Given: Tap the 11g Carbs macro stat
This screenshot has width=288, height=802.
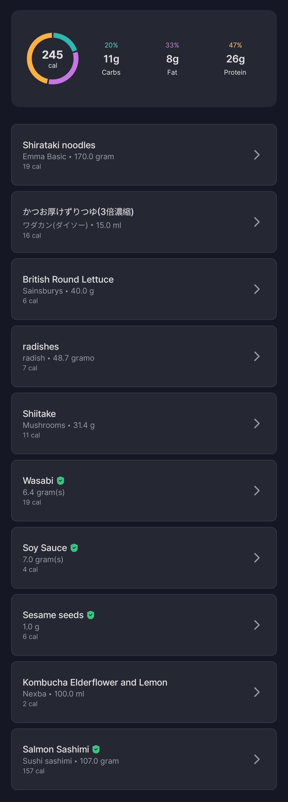Looking at the screenshot, I should [111, 59].
